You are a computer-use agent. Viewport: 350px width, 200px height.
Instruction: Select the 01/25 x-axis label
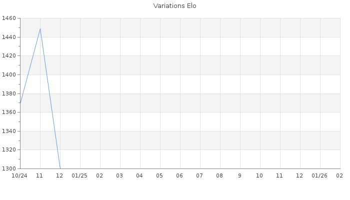point(79,176)
